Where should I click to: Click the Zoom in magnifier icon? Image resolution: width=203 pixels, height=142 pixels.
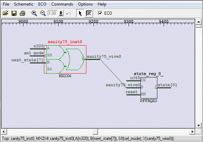(x=34, y=13)
